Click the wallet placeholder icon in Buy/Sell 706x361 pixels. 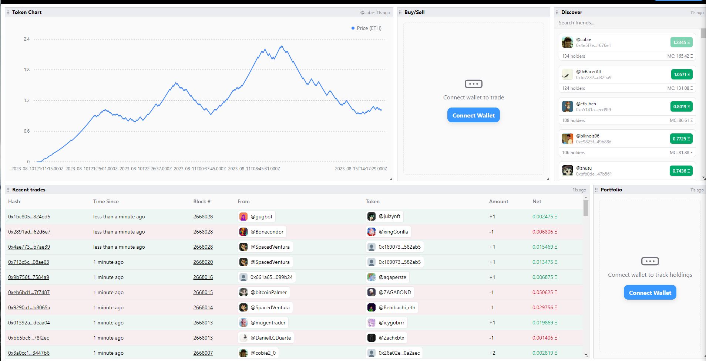(x=474, y=84)
